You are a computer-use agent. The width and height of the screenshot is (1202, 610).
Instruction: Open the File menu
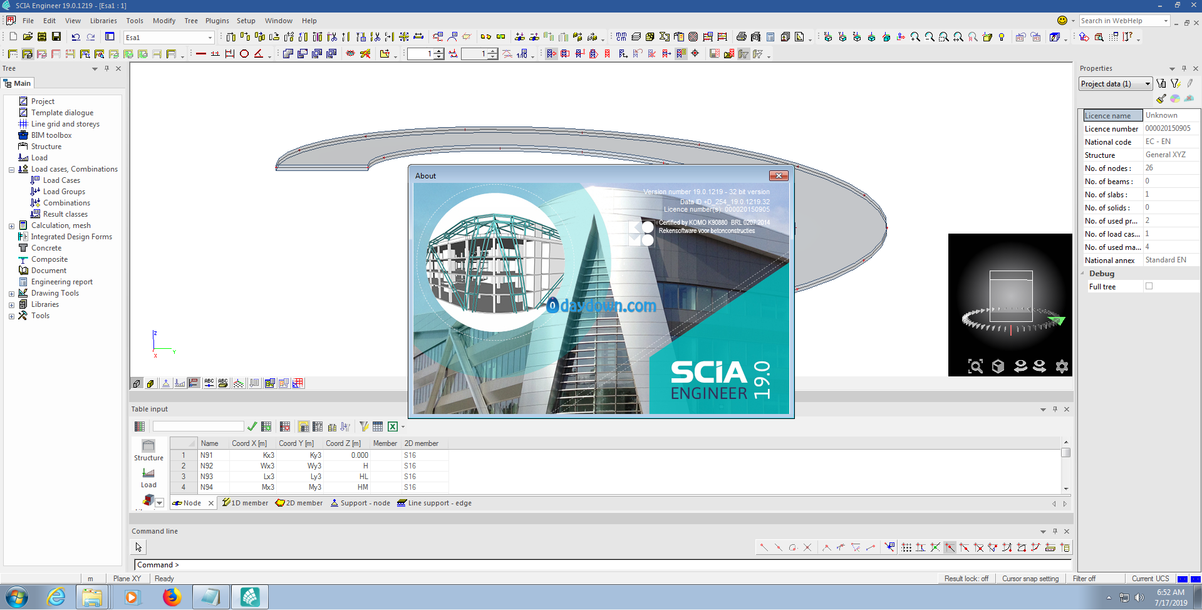[x=28, y=21]
